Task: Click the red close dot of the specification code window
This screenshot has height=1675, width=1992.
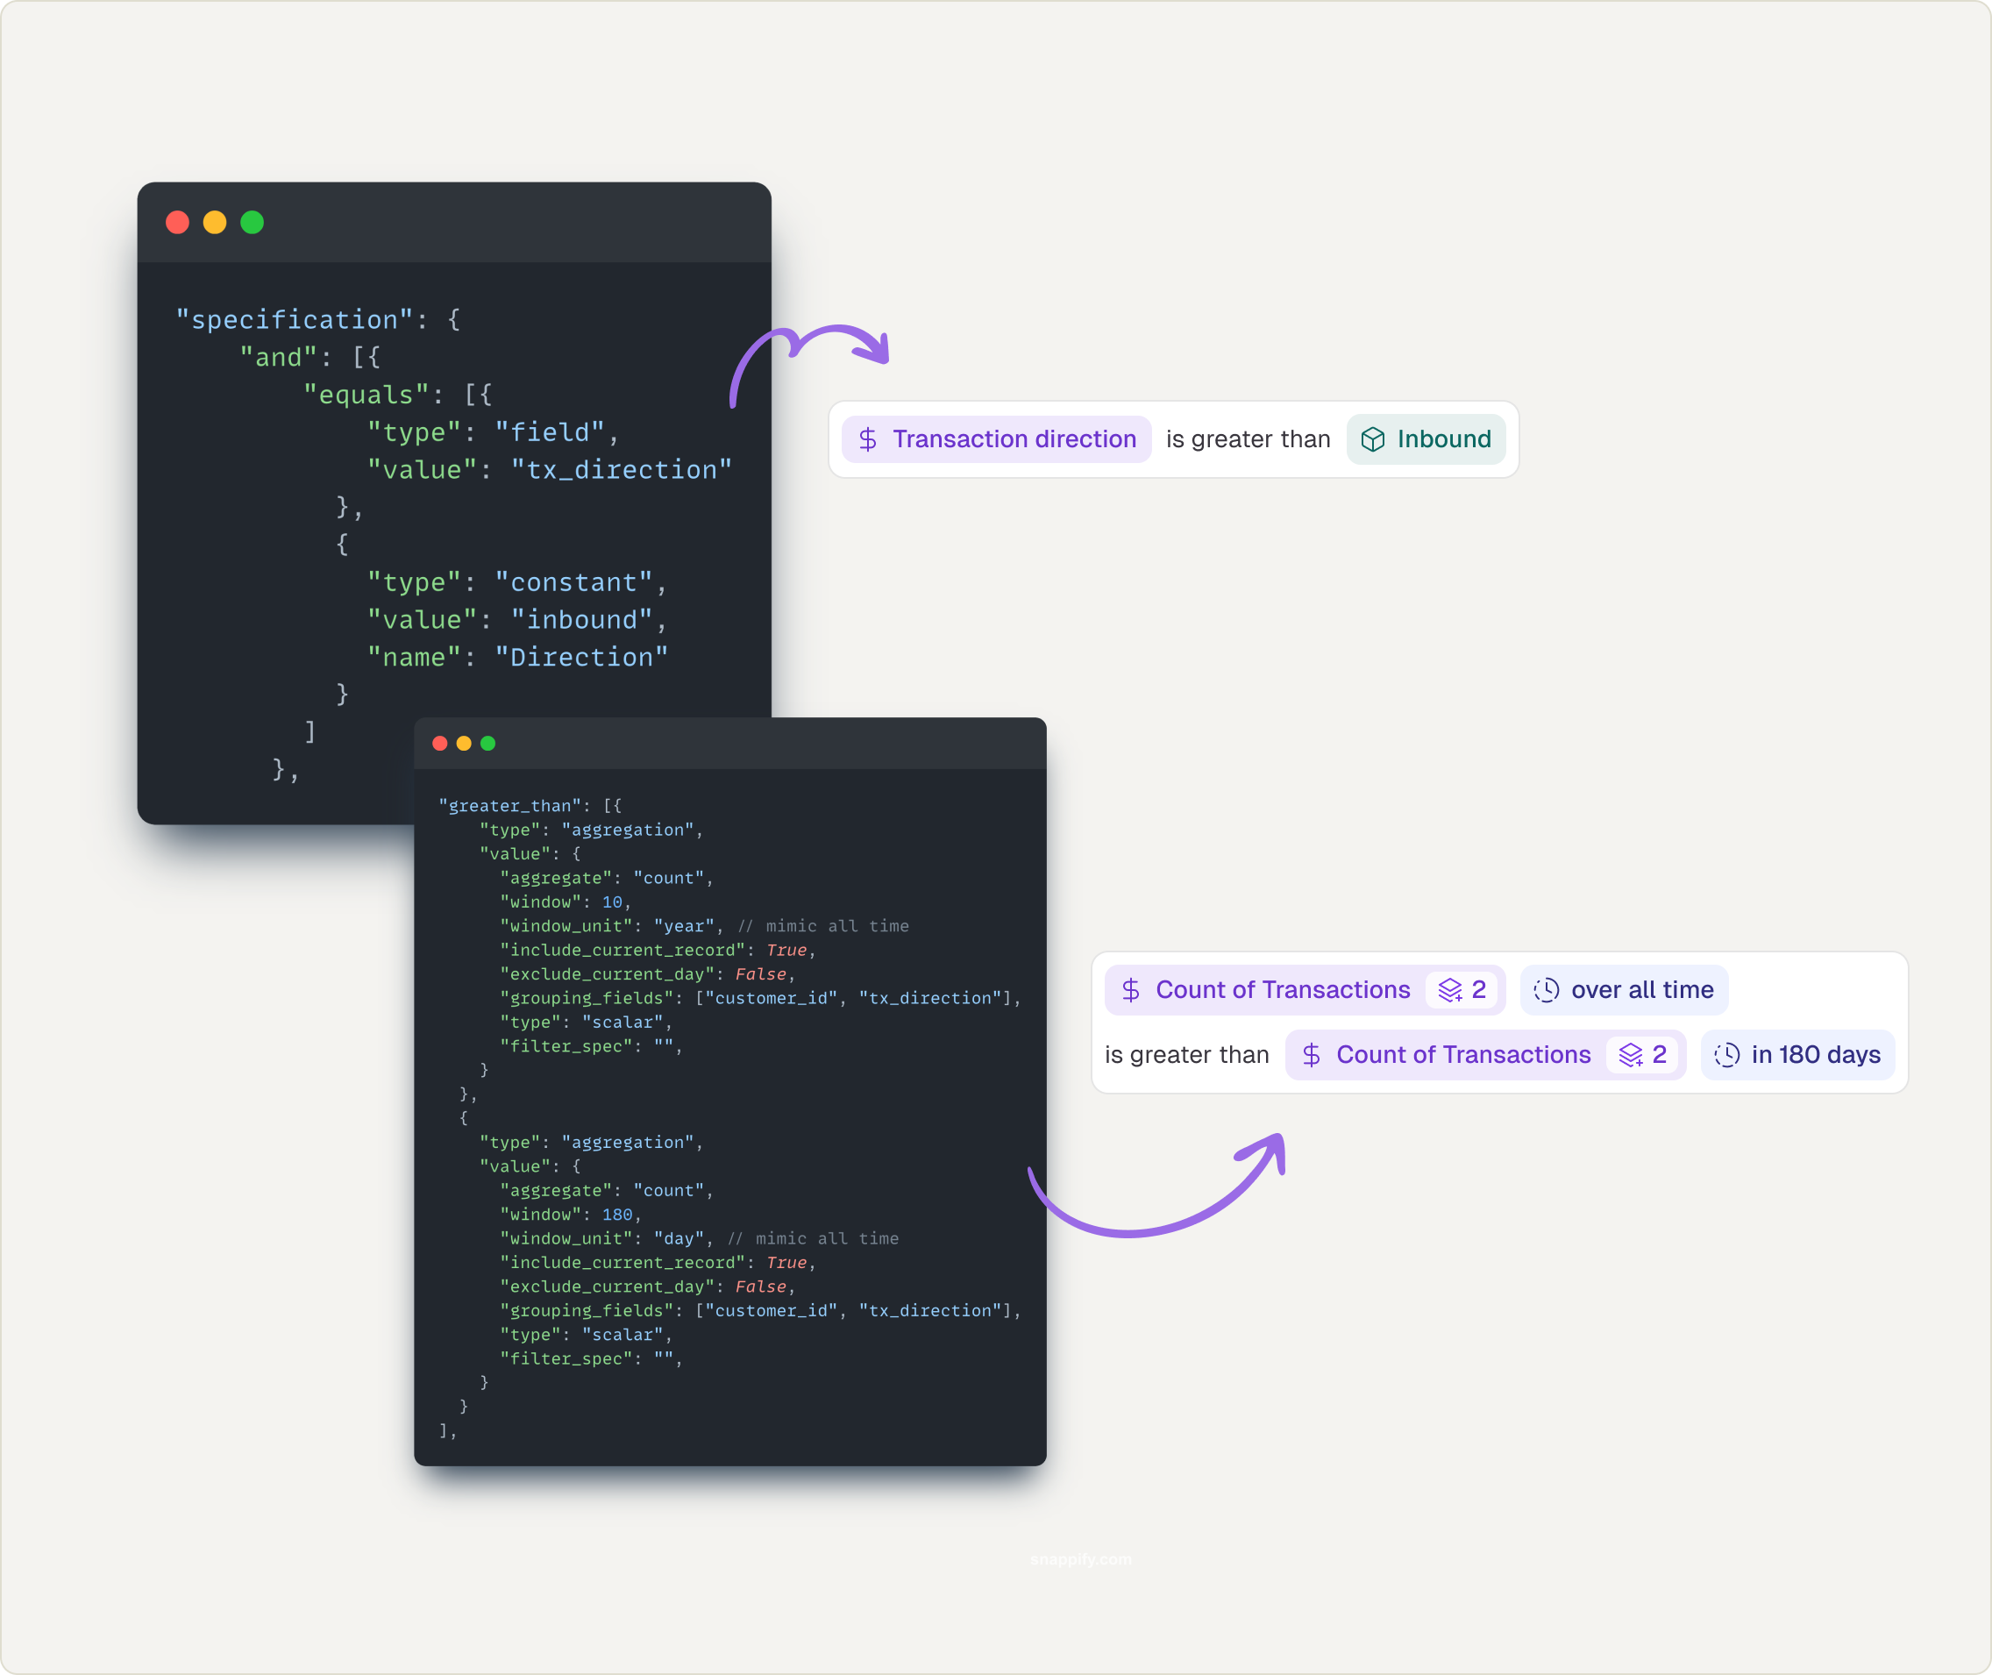Action: click(178, 222)
